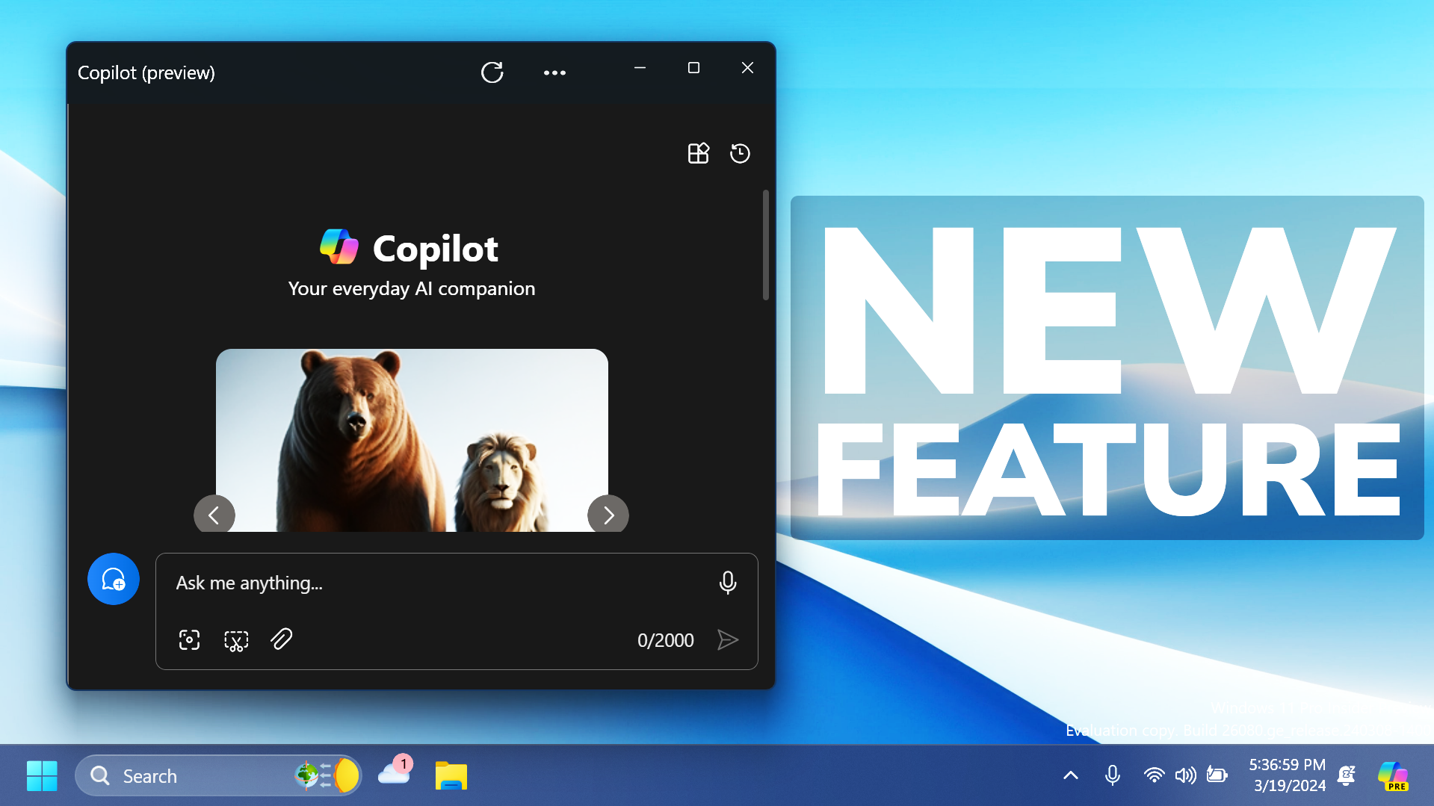Click the bear and lion image card
1434x806 pixels.
(x=412, y=440)
